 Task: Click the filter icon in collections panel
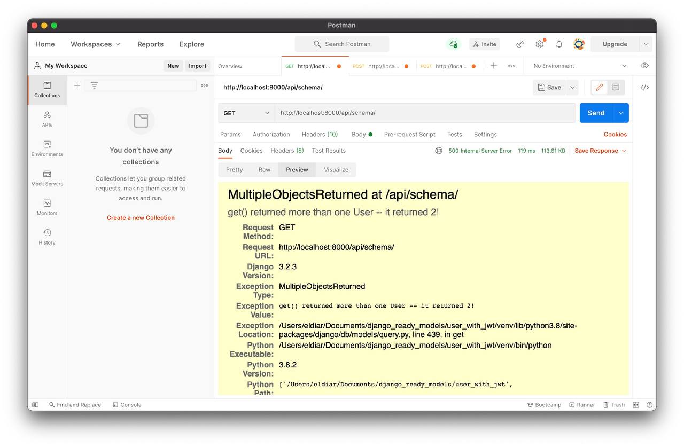pos(94,85)
